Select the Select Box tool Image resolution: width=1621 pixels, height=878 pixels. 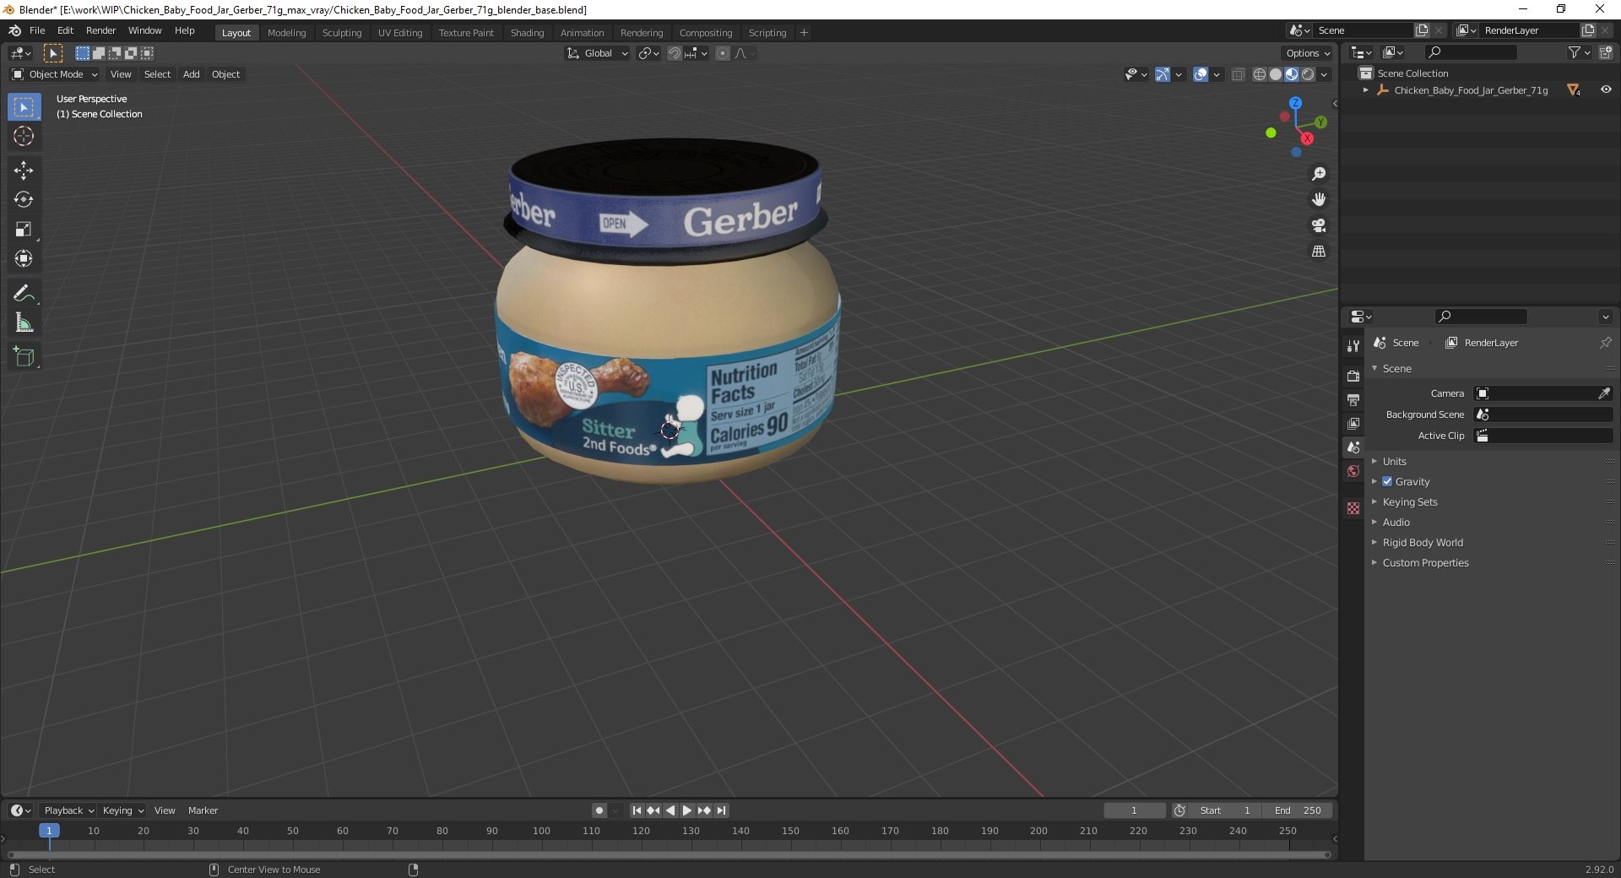pos(24,107)
